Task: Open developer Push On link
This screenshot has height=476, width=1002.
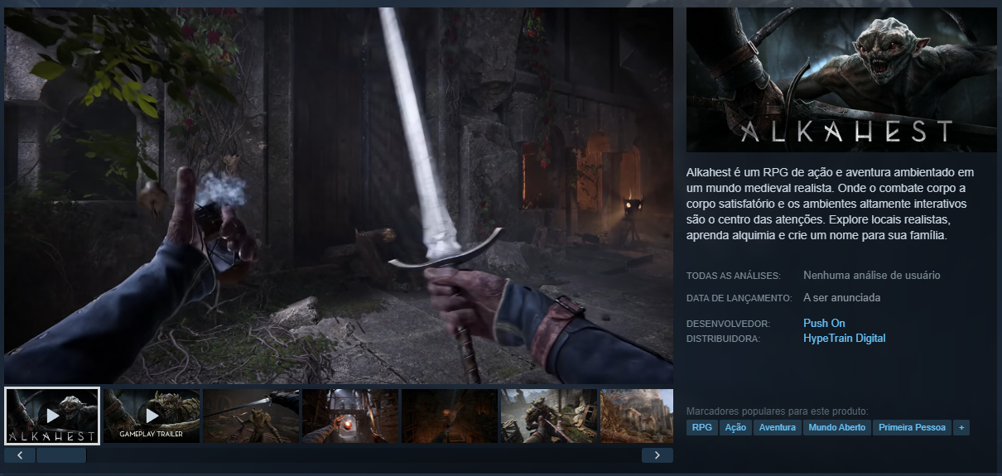Action: tap(824, 323)
